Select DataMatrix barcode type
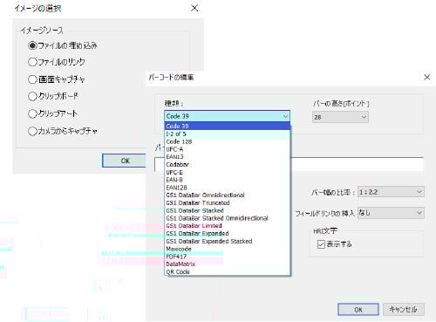Image resolution: width=436 pixels, height=322 pixels. 228,264
